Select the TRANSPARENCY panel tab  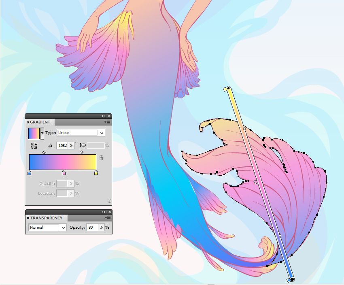pyautogui.click(x=46, y=218)
